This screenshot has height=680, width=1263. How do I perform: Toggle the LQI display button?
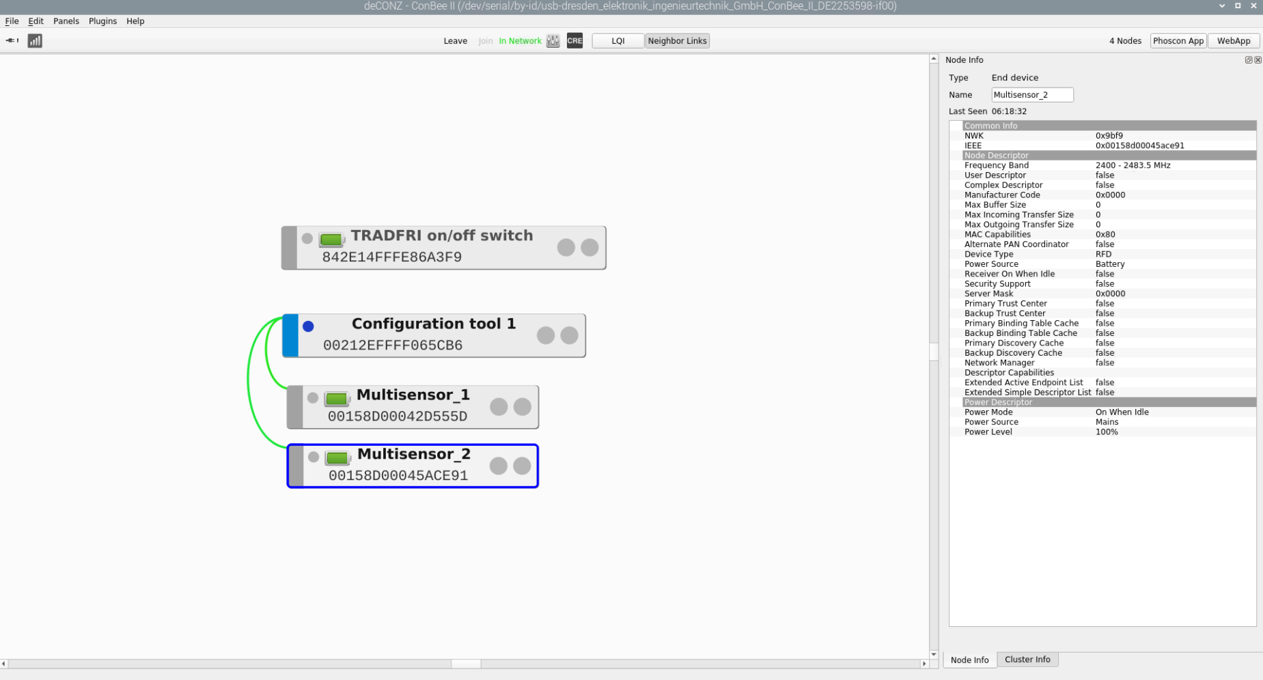pyautogui.click(x=617, y=41)
